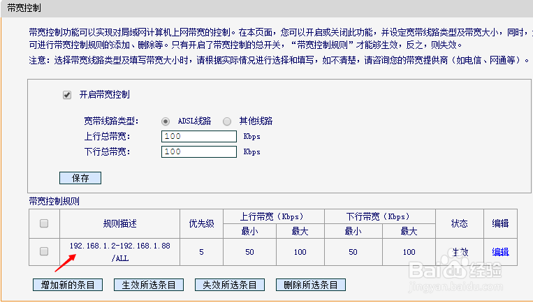Click the 上行总带宽 label

click(x=107, y=137)
